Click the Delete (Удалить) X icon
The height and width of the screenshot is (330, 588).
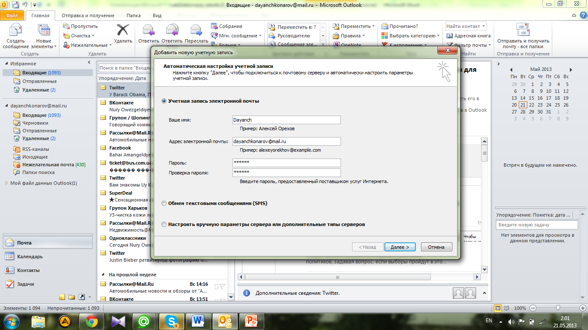(123, 30)
